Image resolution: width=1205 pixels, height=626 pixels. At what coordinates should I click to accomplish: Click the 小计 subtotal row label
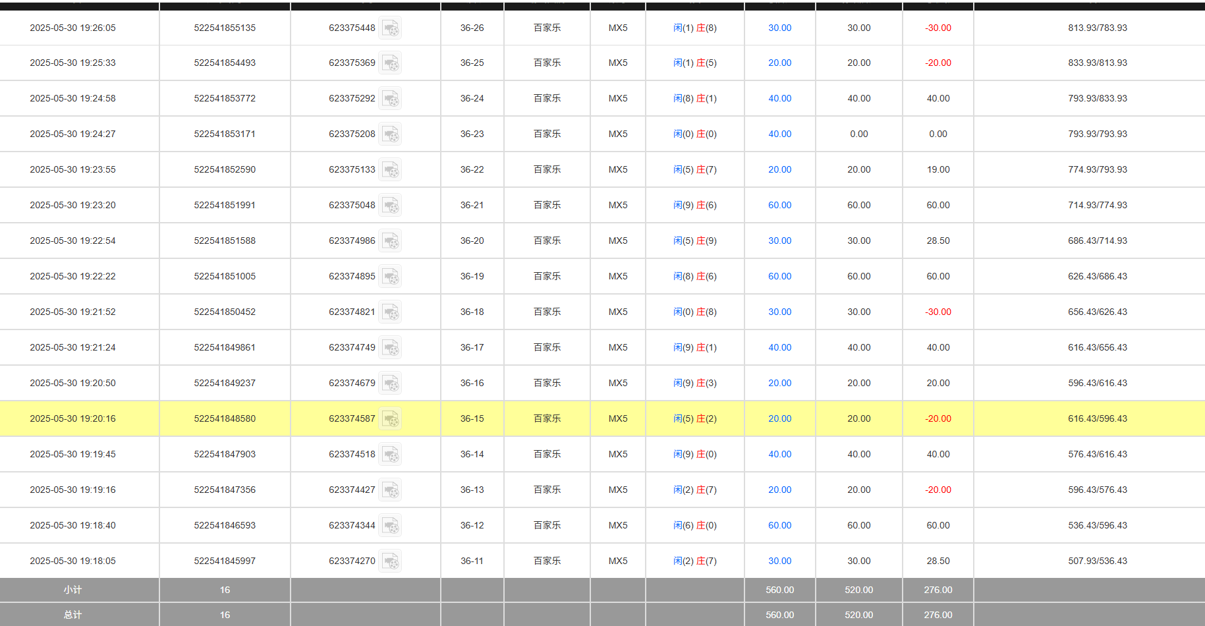(72, 590)
